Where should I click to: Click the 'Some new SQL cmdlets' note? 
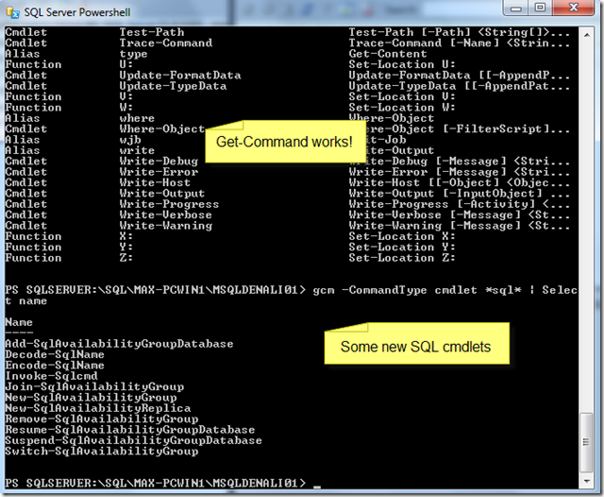point(417,344)
